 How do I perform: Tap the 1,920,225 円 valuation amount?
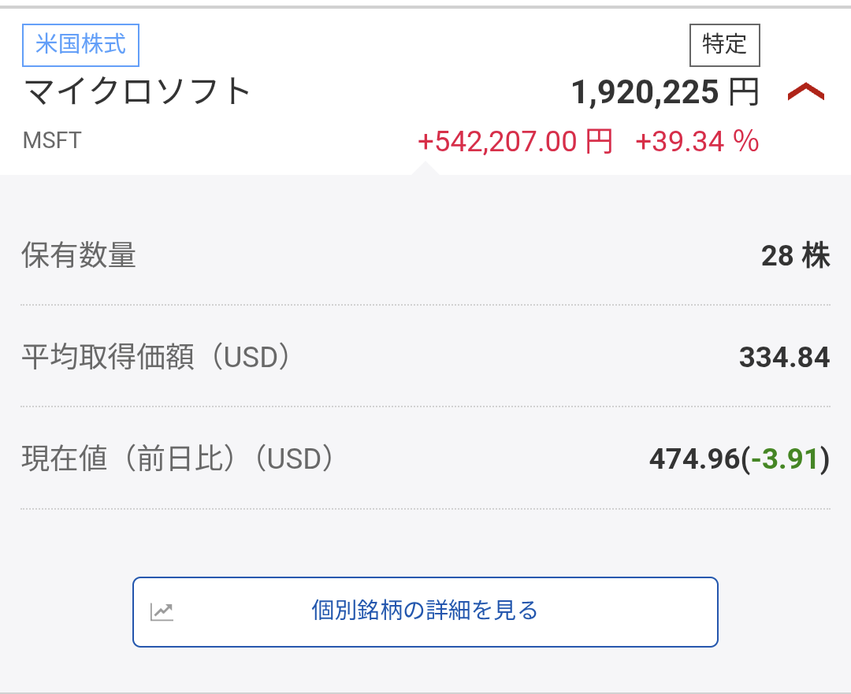645,93
